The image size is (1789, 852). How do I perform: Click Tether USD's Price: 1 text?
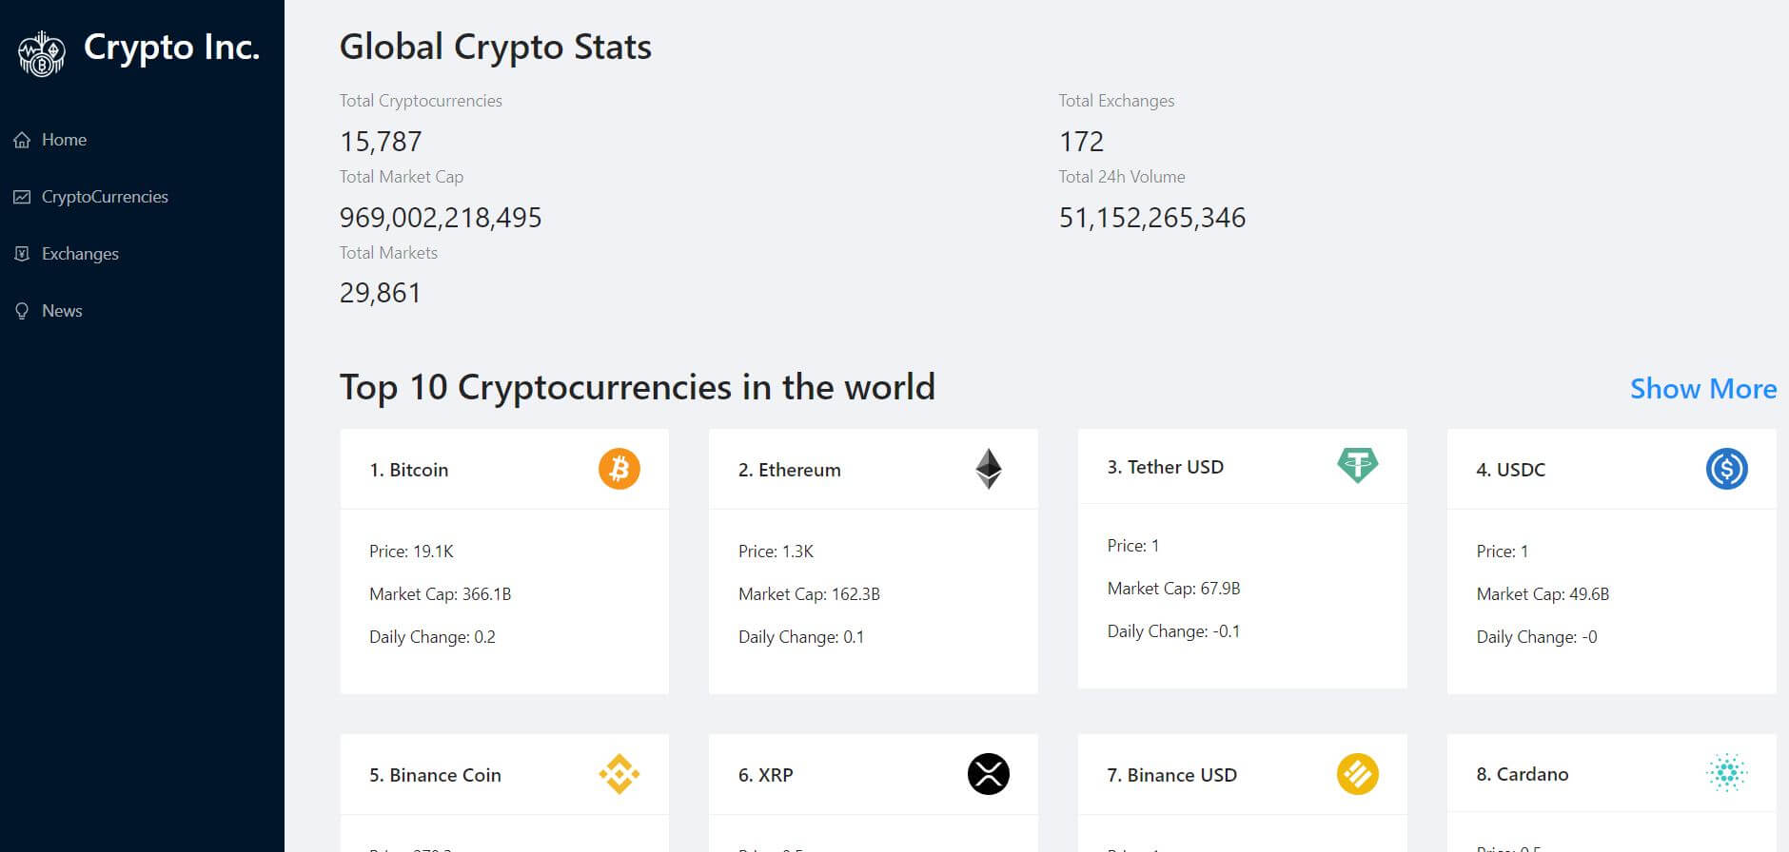coord(1133,546)
